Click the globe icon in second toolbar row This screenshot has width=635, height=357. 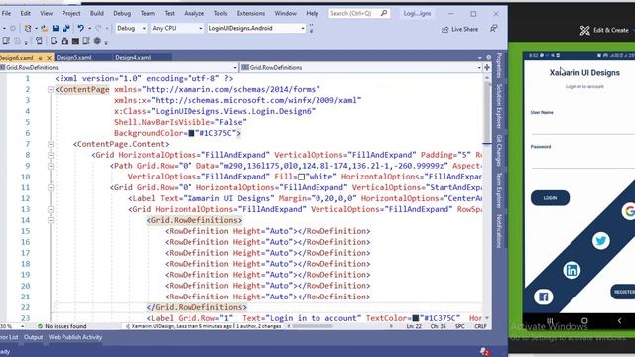[x=97, y=41]
